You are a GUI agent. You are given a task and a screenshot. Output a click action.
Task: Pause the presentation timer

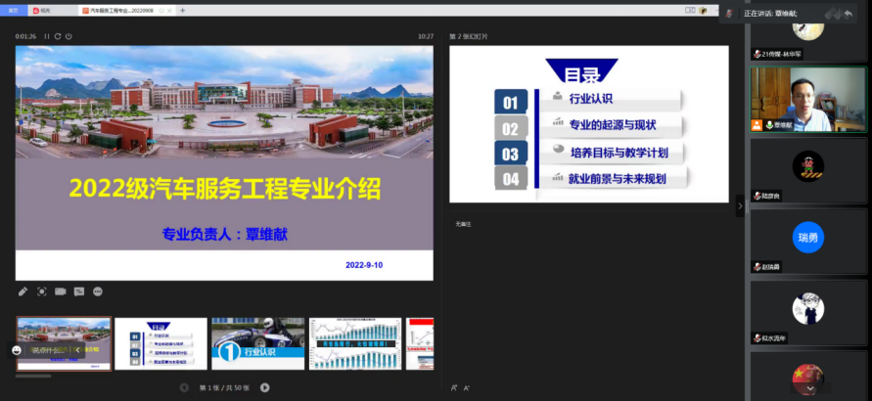(x=46, y=36)
